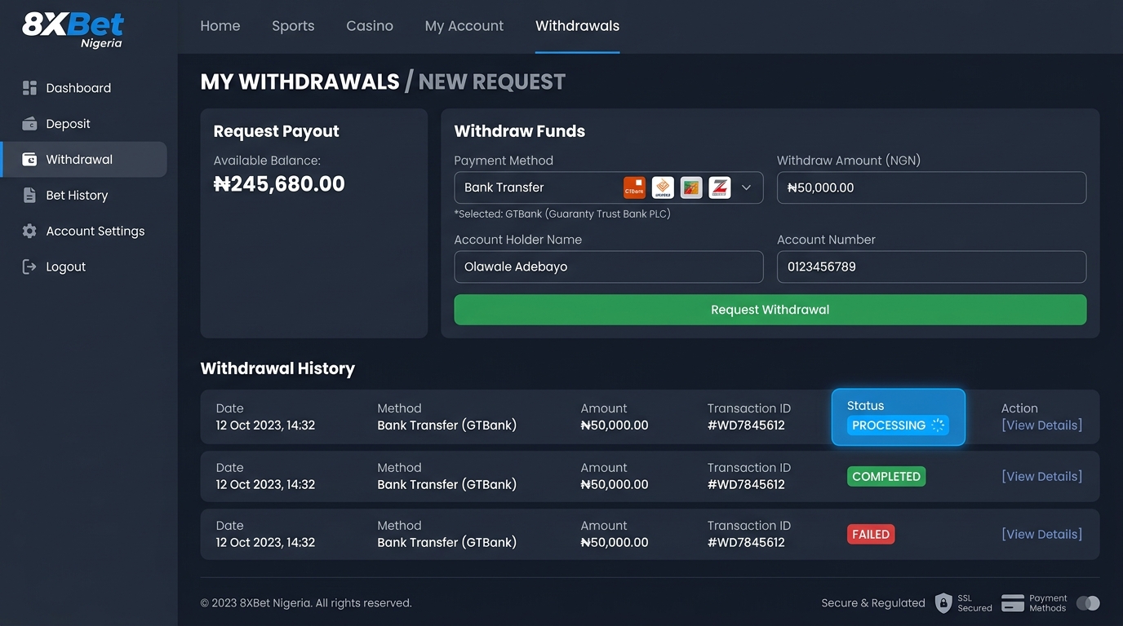View Details of the PROCESSING withdrawal
Viewport: 1123px width, 626px height.
pyautogui.click(x=1042, y=425)
